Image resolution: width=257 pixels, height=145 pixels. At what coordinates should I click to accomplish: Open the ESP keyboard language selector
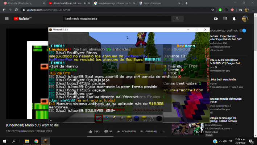[230, 141]
